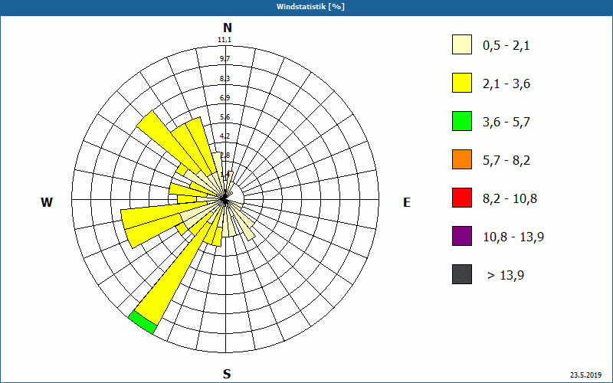Click the 8,3 ring scale label
The width and height of the screenshot is (613, 383).
(x=225, y=79)
